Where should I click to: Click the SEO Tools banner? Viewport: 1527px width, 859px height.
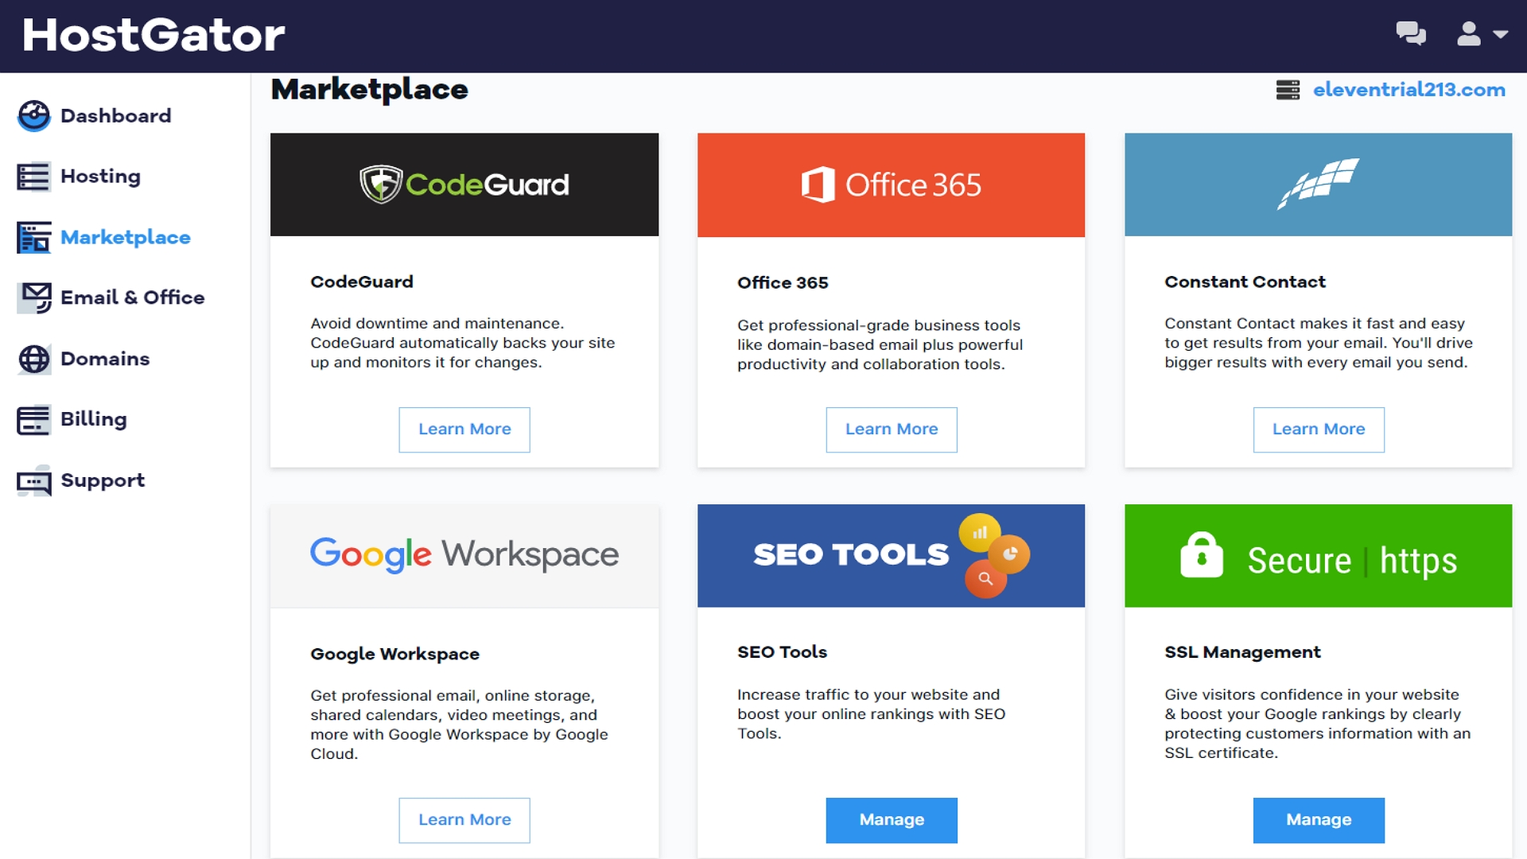coord(891,556)
